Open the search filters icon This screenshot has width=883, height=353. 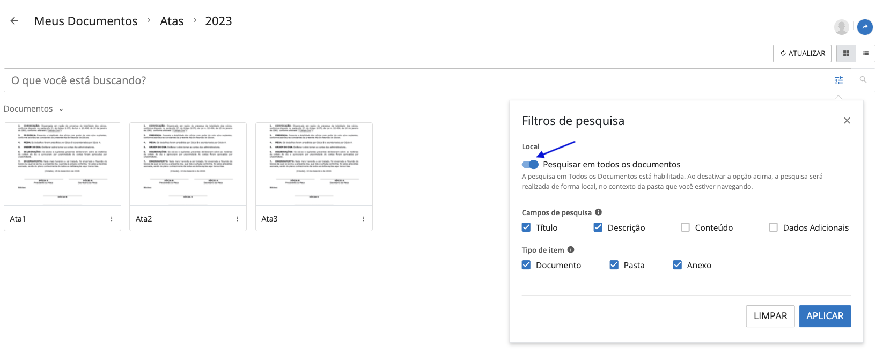[838, 80]
